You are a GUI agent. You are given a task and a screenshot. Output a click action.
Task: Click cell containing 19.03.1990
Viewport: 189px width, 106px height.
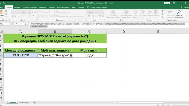21,55
